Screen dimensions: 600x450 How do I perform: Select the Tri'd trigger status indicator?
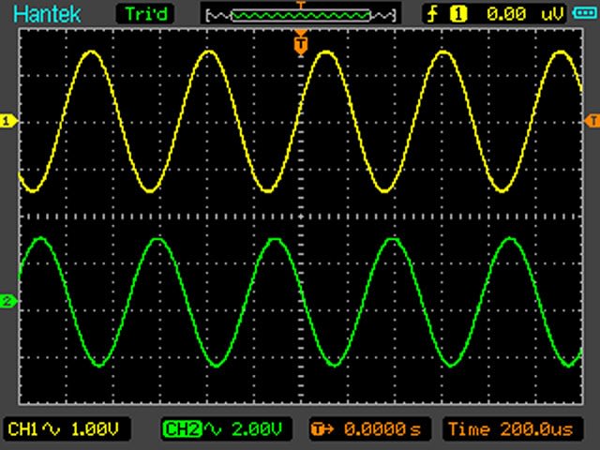146,14
